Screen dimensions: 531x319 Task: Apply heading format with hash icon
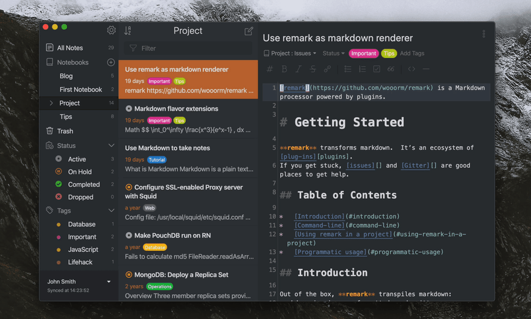270,69
